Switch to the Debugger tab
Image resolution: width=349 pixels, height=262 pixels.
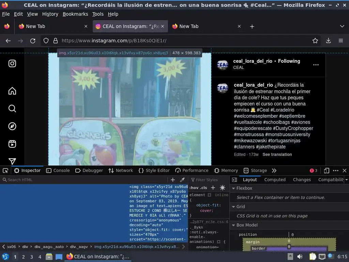89,171
